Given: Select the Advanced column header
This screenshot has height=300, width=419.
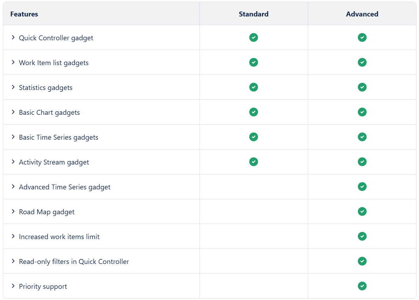Looking at the screenshot, I should coord(362,14).
